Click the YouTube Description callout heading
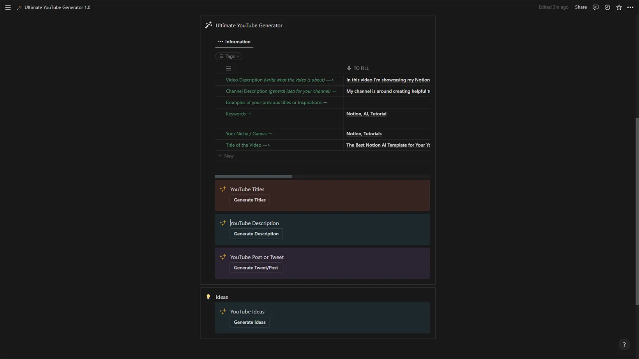This screenshot has width=639, height=359. (x=254, y=223)
